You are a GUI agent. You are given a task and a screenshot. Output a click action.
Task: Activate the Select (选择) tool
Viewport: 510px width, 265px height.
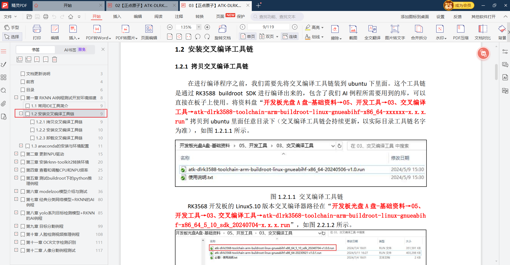point(12,37)
